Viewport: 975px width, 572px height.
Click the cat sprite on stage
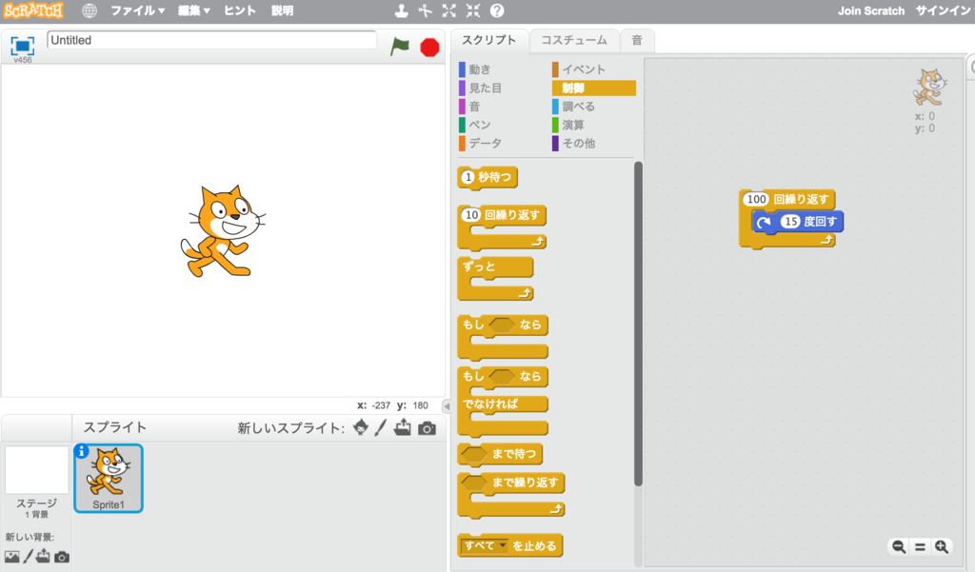[x=223, y=230]
